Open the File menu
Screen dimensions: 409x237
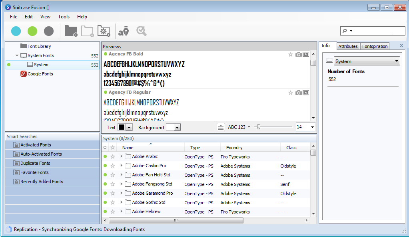pos(14,17)
